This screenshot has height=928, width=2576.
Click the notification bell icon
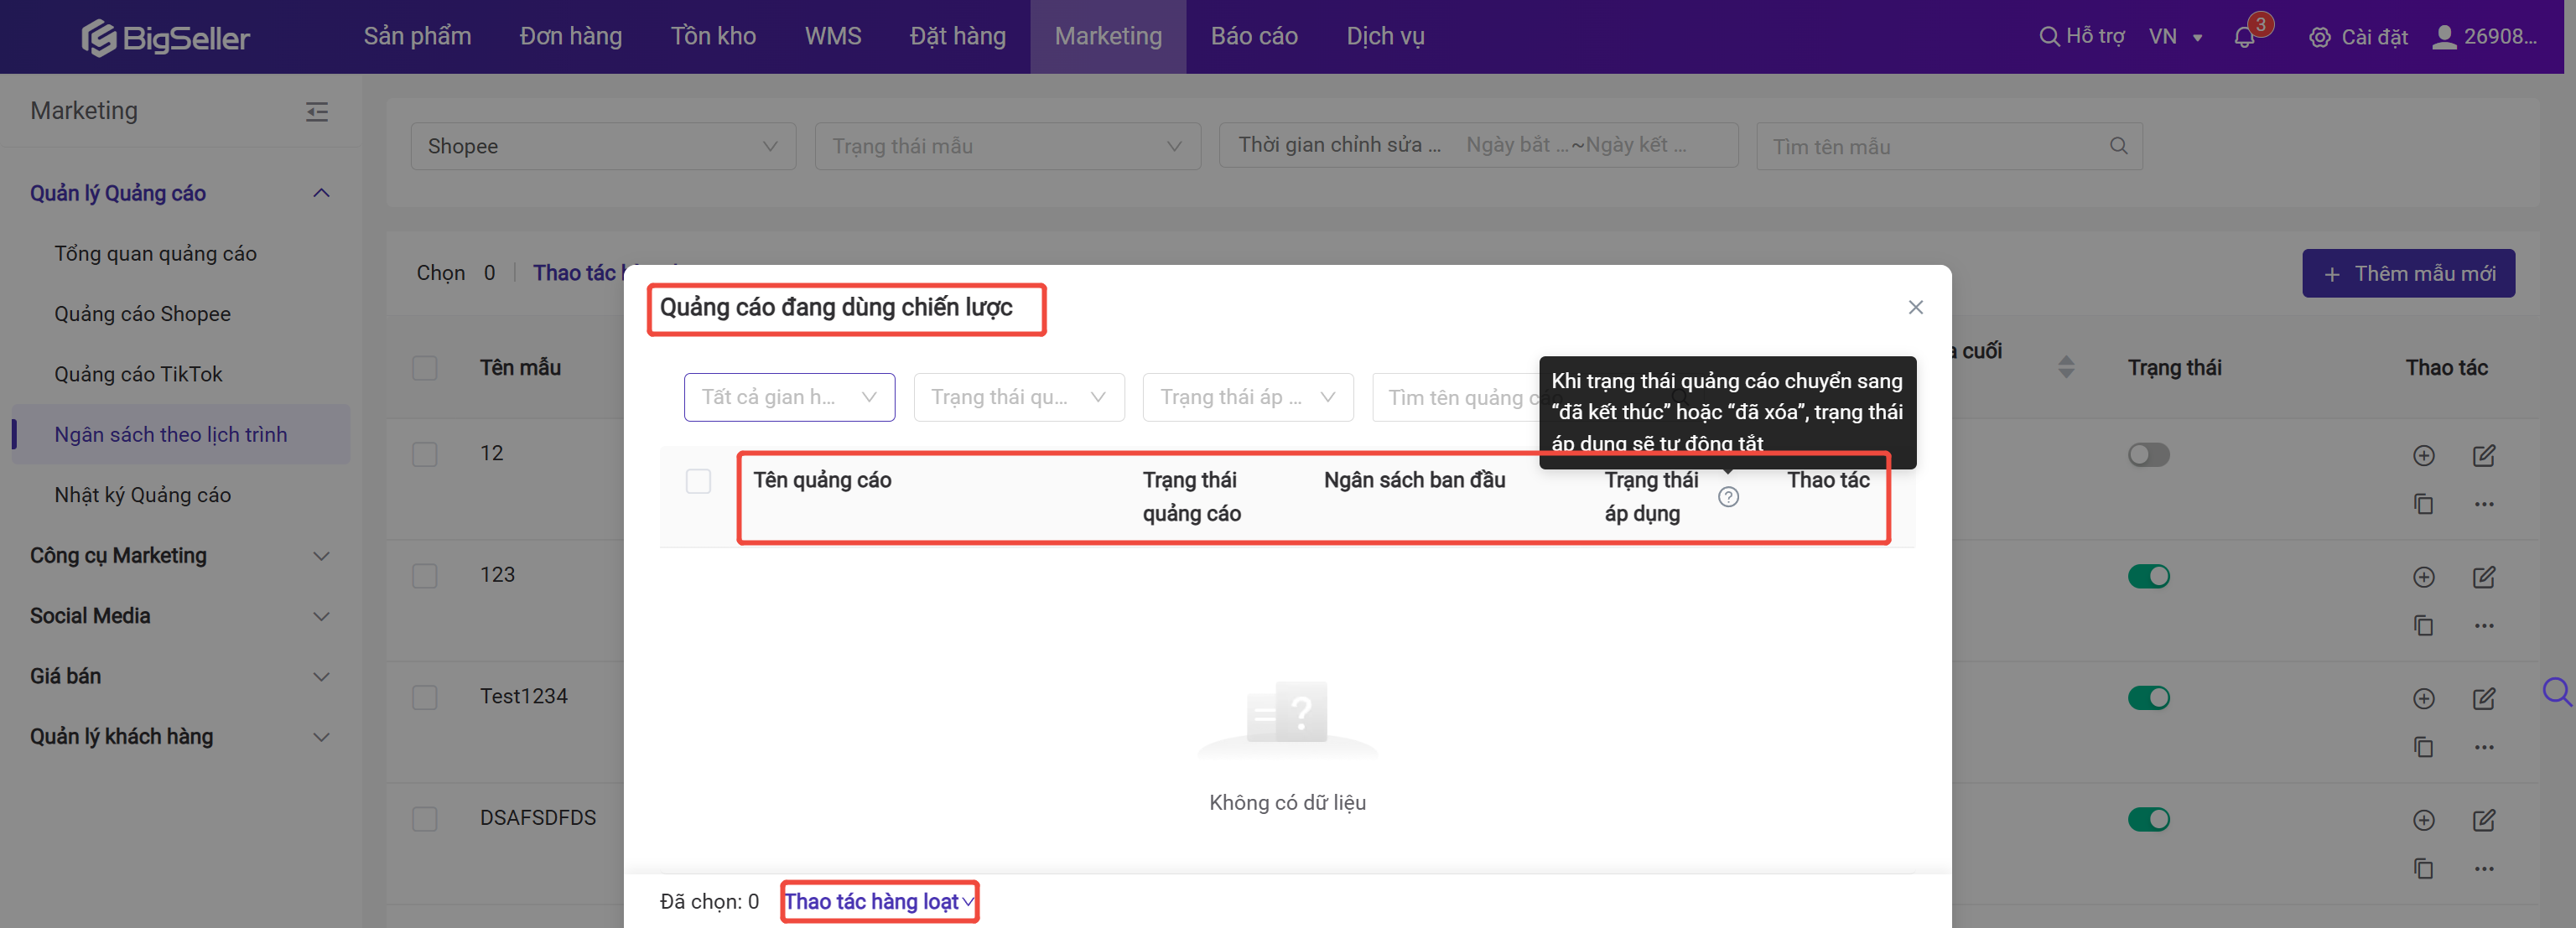pos(2244,38)
